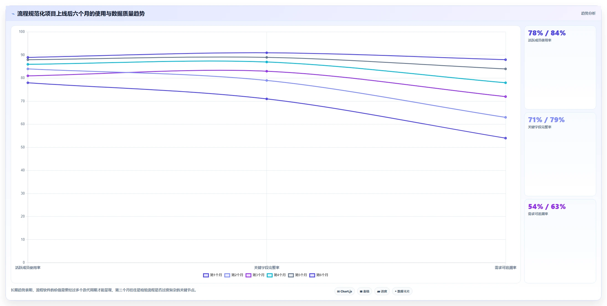The height and width of the screenshot is (306, 607).
Task: Click the "78% / 84%" stat value
Action: click(x=547, y=33)
